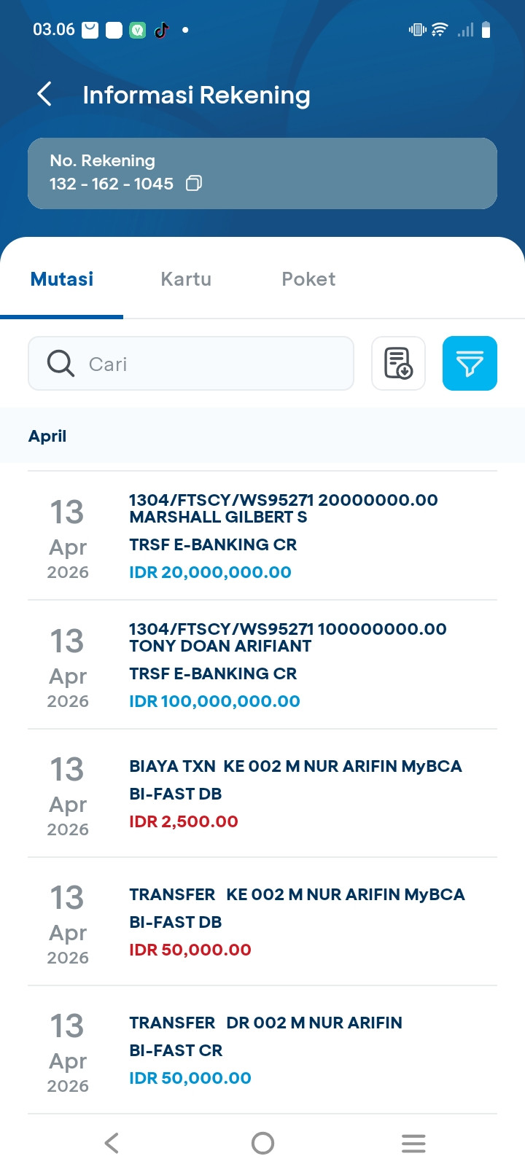The image size is (525, 1172).
Task: Switch to the Poket tab
Action: 308,279
